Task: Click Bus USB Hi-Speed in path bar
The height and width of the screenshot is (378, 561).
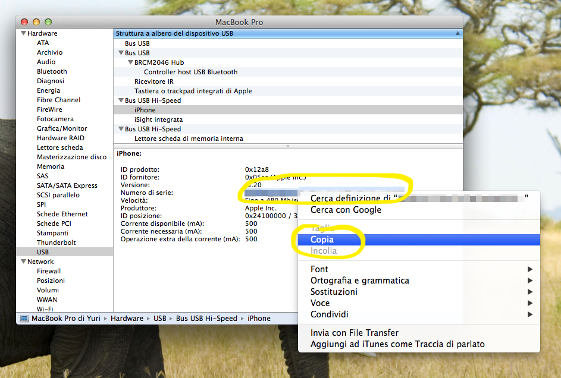Action: point(206,319)
